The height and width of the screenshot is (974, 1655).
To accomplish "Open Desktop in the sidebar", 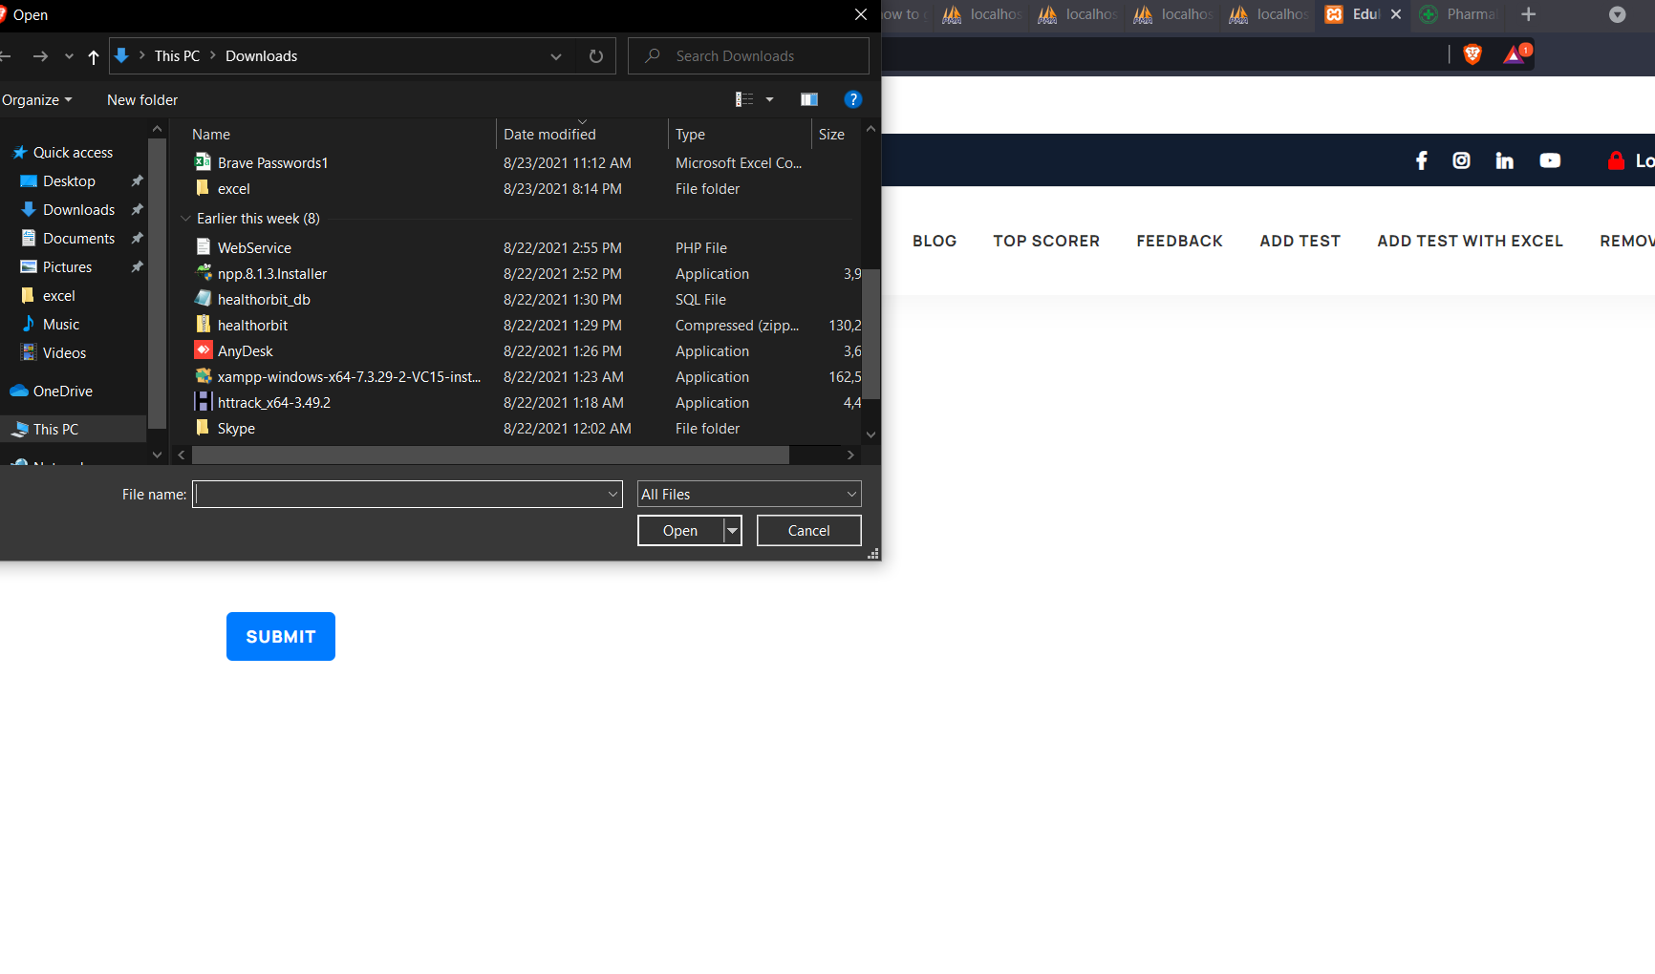I will (69, 181).
